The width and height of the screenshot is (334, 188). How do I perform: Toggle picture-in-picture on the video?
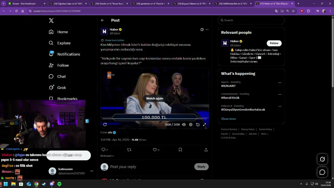click(x=198, y=125)
